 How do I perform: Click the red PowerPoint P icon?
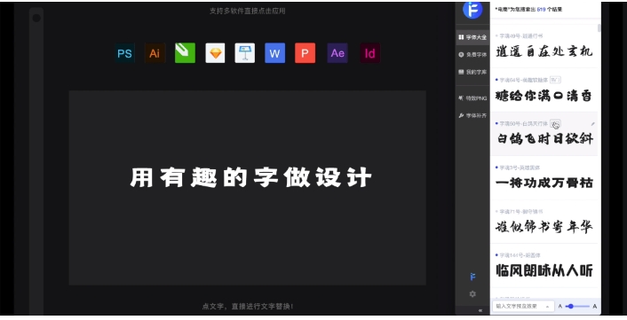pos(306,53)
